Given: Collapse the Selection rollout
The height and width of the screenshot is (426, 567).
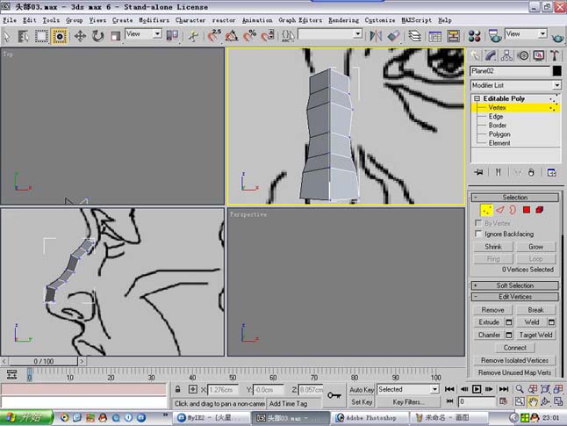Looking at the screenshot, I should point(515,198).
